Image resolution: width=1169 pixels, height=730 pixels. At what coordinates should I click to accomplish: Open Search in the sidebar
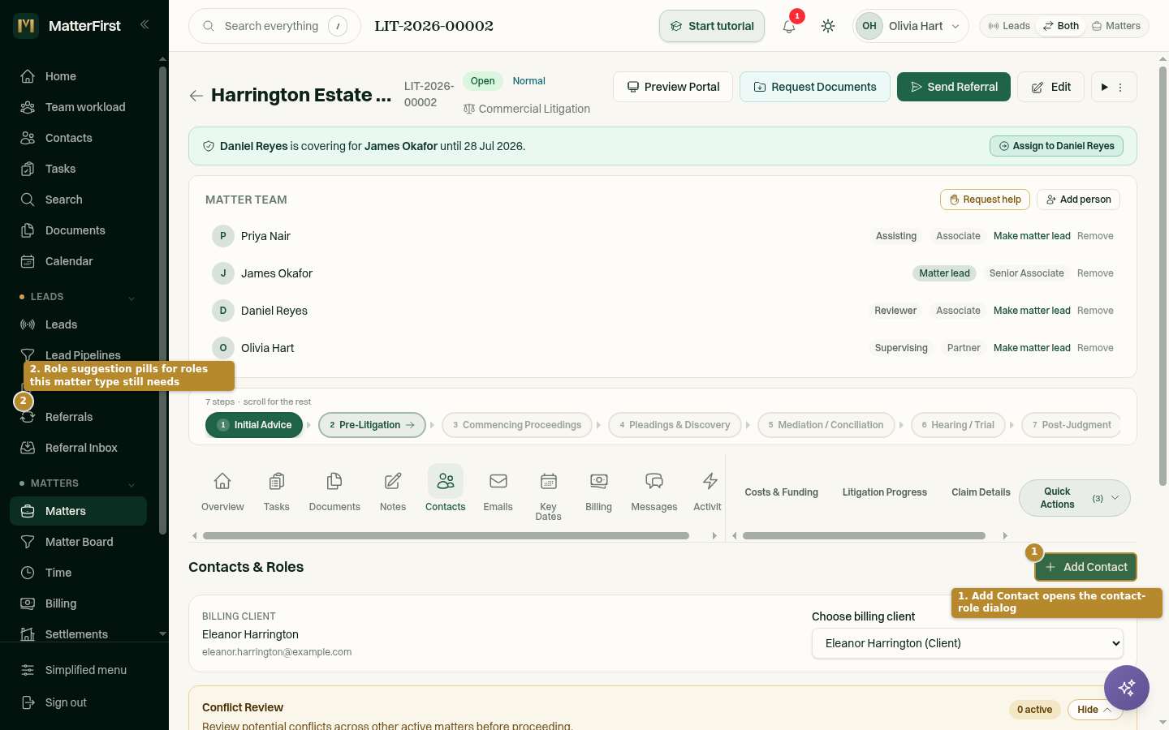78,200
